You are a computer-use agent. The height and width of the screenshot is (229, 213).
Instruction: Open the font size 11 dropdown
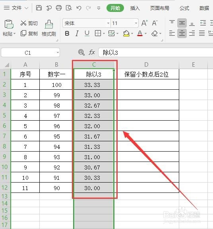point(136,23)
